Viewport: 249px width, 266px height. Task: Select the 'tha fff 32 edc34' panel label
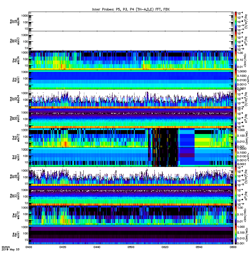15,22
